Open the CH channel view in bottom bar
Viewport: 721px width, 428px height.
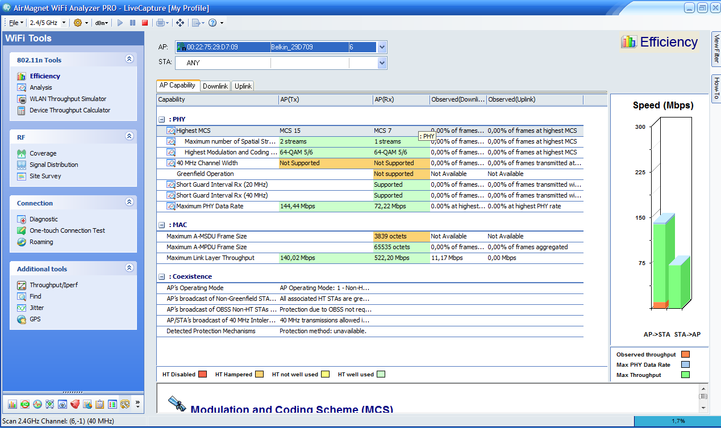pyautogui.click(x=25, y=404)
